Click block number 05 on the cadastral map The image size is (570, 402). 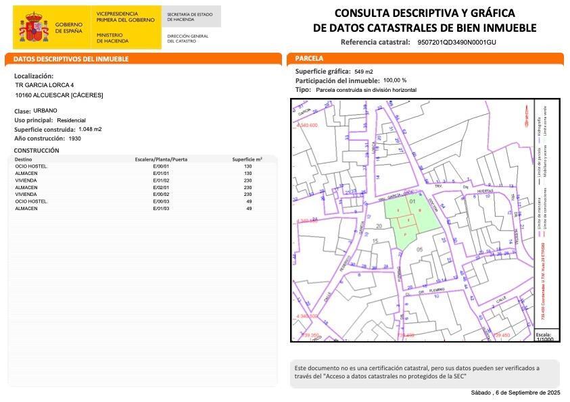(419, 249)
